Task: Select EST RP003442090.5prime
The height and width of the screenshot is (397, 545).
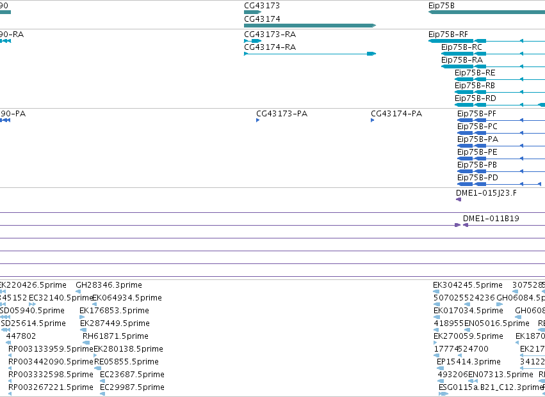Action: click(51, 362)
